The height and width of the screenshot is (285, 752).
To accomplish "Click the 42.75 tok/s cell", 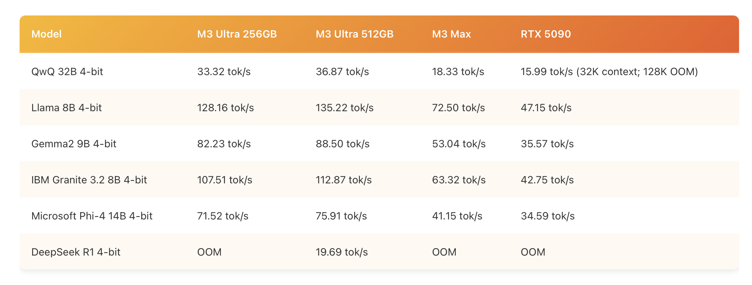I will point(547,180).
